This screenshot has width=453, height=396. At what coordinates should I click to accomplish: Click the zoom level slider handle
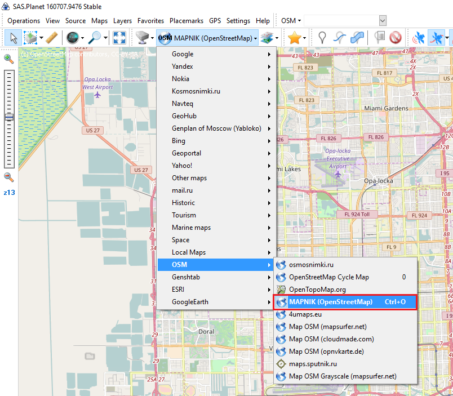(x=9, y=117)
